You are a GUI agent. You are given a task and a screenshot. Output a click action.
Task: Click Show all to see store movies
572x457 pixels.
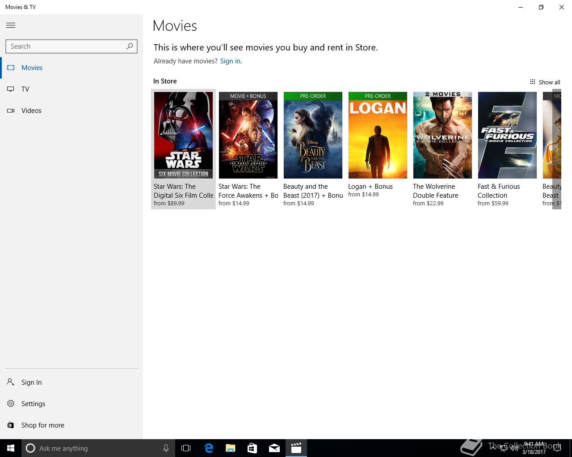tap(549, 82)
